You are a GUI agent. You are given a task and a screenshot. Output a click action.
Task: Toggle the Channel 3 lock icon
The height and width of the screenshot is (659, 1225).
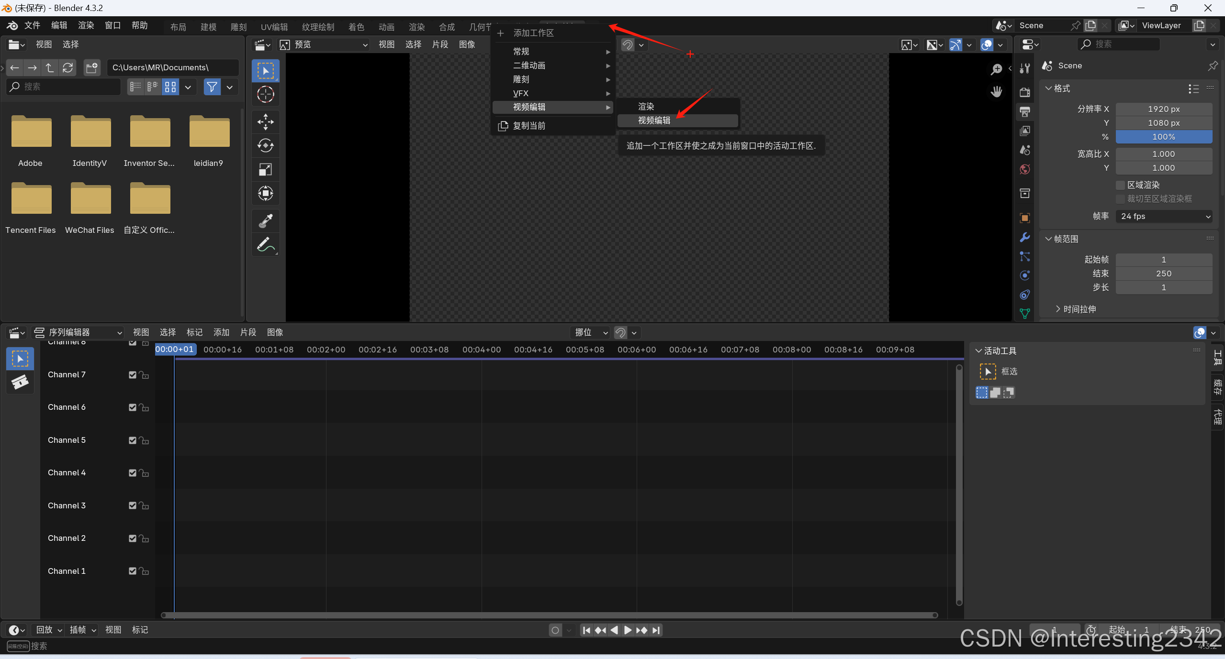(144, 505)
